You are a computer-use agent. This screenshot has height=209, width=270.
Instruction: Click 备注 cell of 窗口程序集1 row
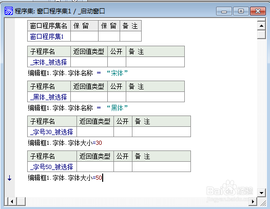click(130, 36)
